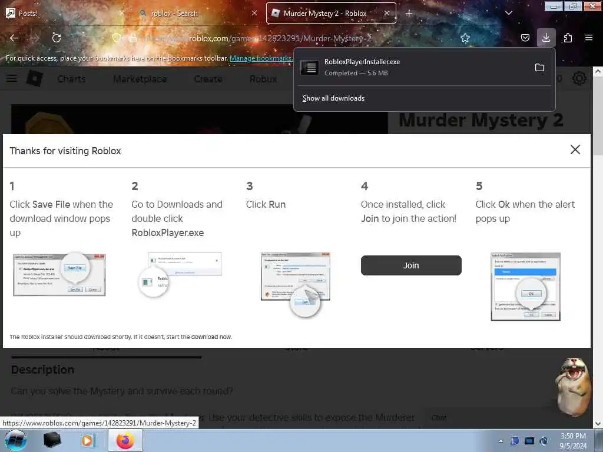This screenshot has width=603, height=452.
Task: Click the Downloads step 2 thumbnail
Action: coord(180,275)
